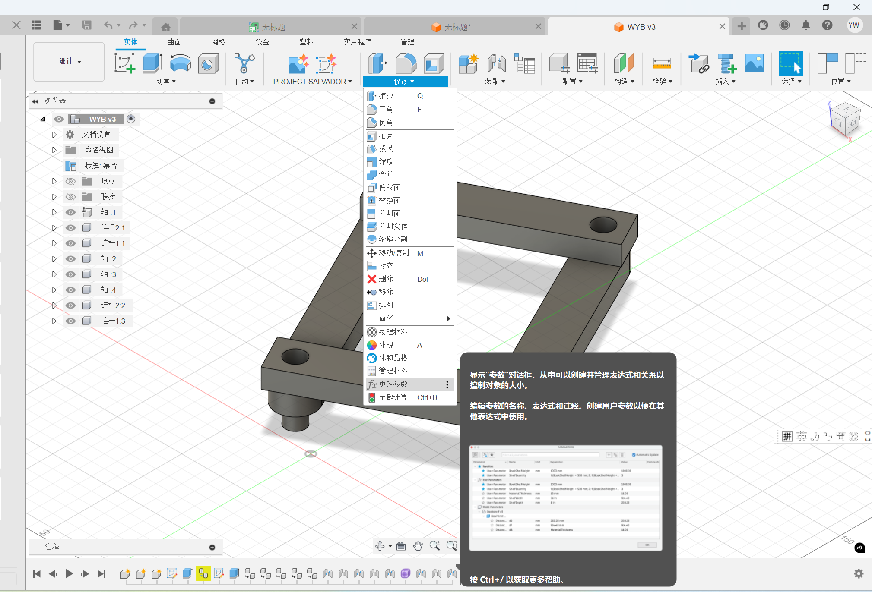
Task: Open the Data Panel grid icon
Action: (36, 25)
